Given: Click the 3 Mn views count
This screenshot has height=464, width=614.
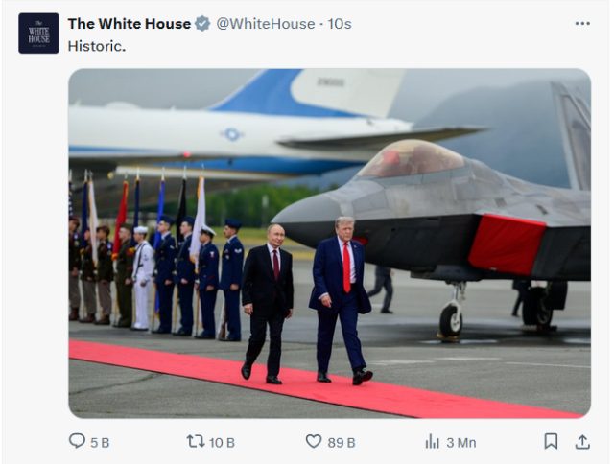Looking at the screenshot, I should (461, 443).
